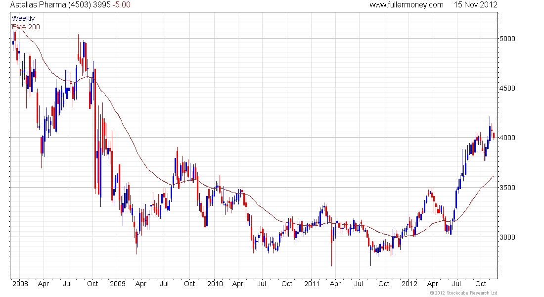The width and height of the screenshot is (544, 297).
Task: Click the 'Apr' label after 2011
Action: (x=335, y=284)
